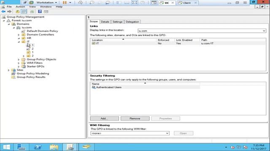
Task: Open the View menu
Action: [32, 7]
